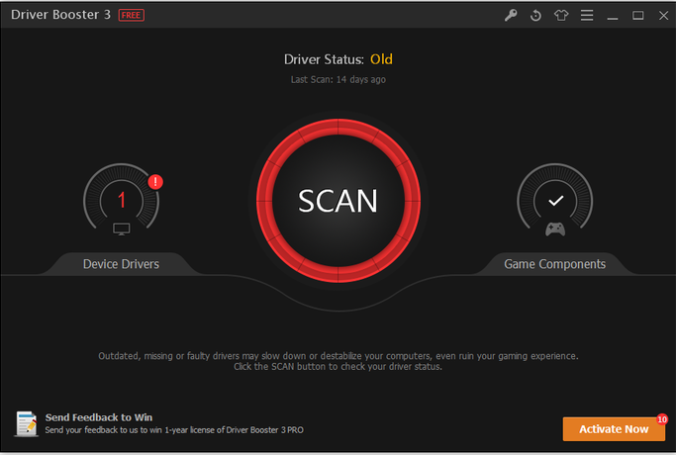Screen dimensions: 676x455
Task: Select the gamepad controller icon
Action: click(x=555, y=229)
